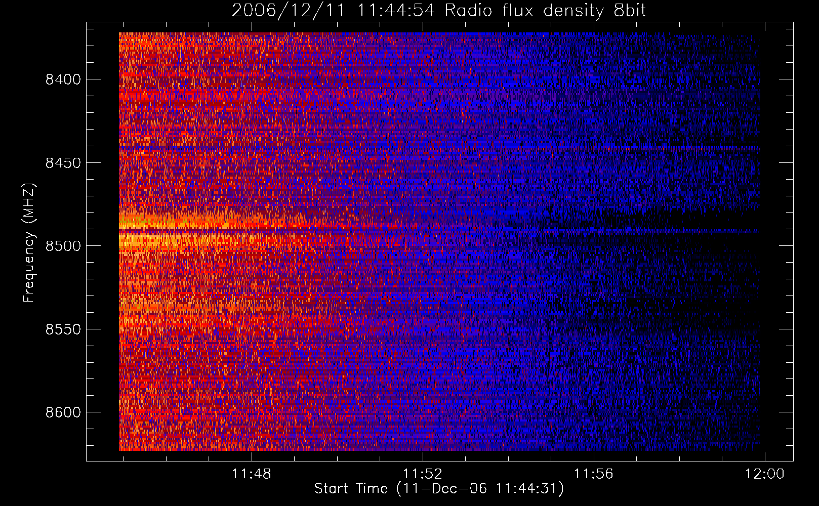
Task: Click the 'Start Time (11-Dec-06 11:44:31)' x-axis title
Action: (x=439, y=489)
